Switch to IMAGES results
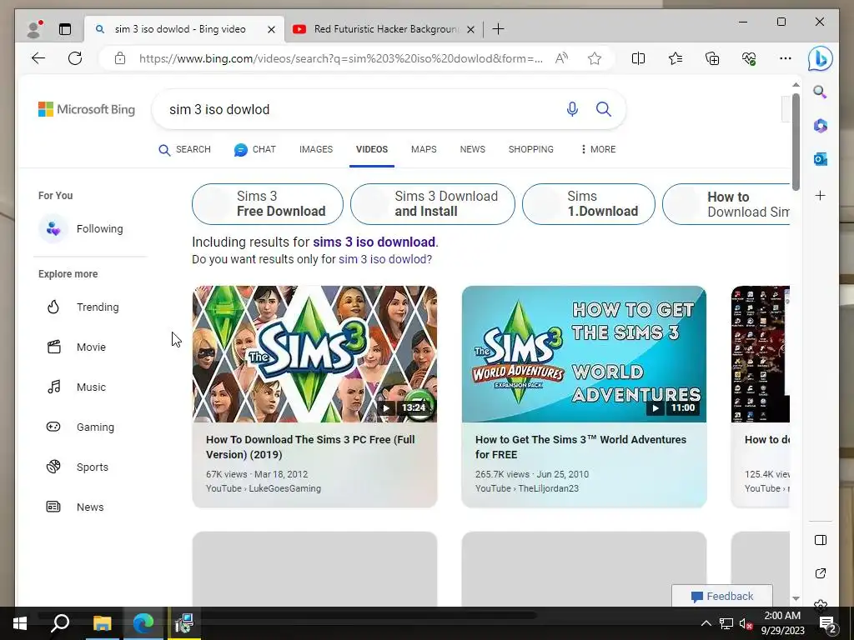Screen dimensions: 854x640 pos(316,149)
